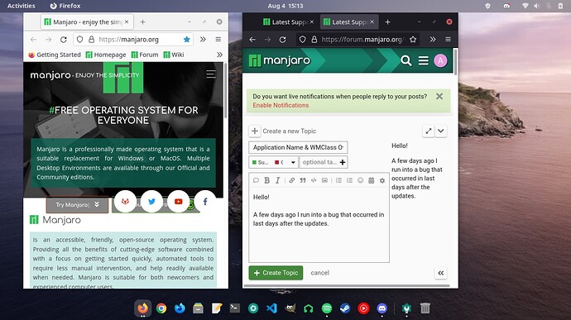Hide the preview with the double chevron button
This screenshot has height=320, width=571.
[x=440, y=273]
